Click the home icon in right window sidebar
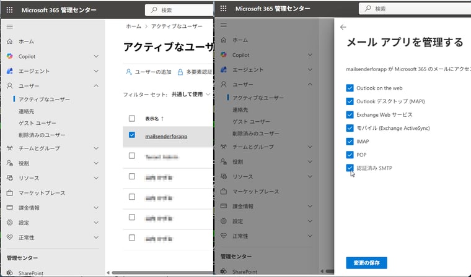 coord(224,40)
